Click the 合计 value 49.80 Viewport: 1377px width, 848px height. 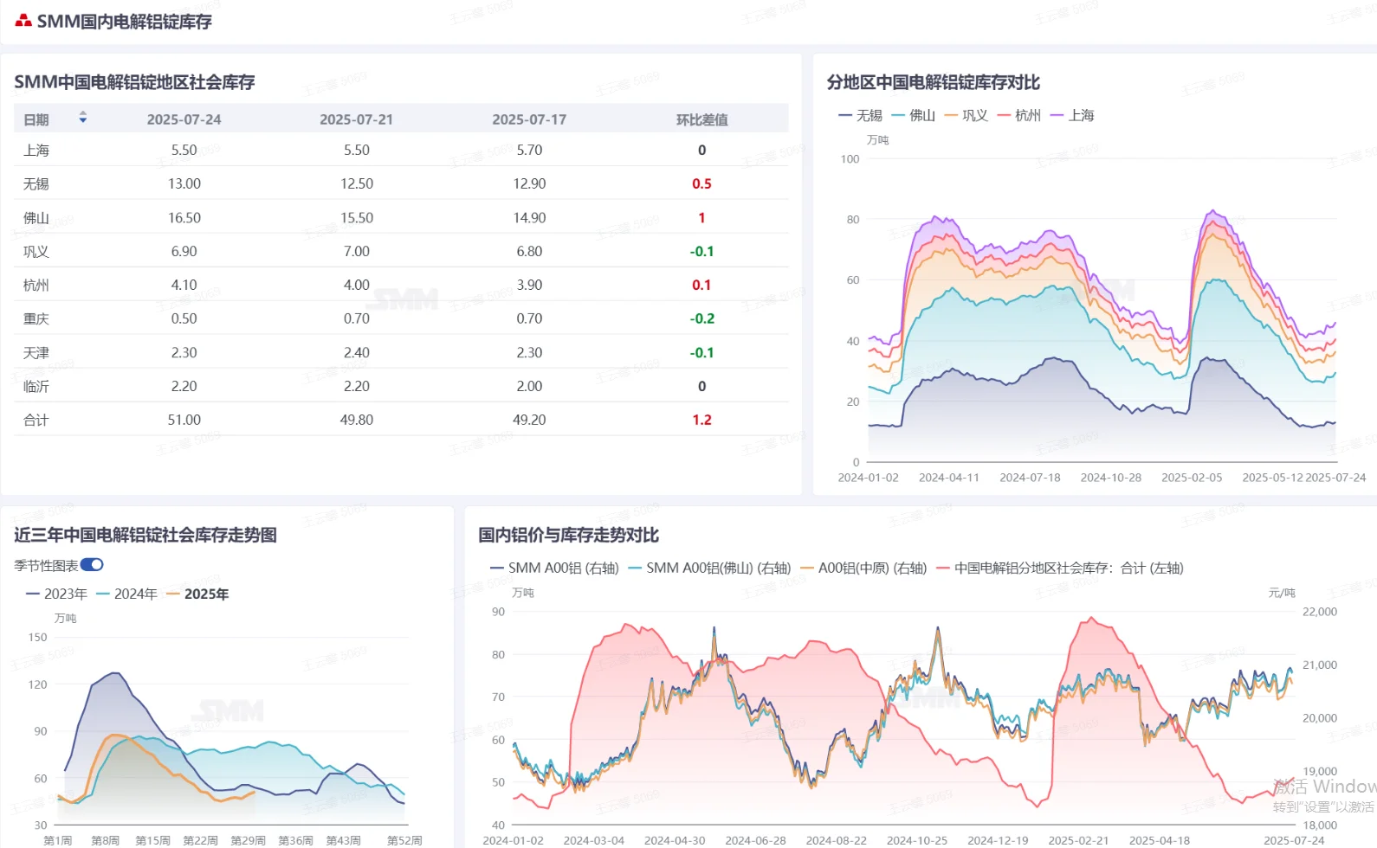pos(356,420)
